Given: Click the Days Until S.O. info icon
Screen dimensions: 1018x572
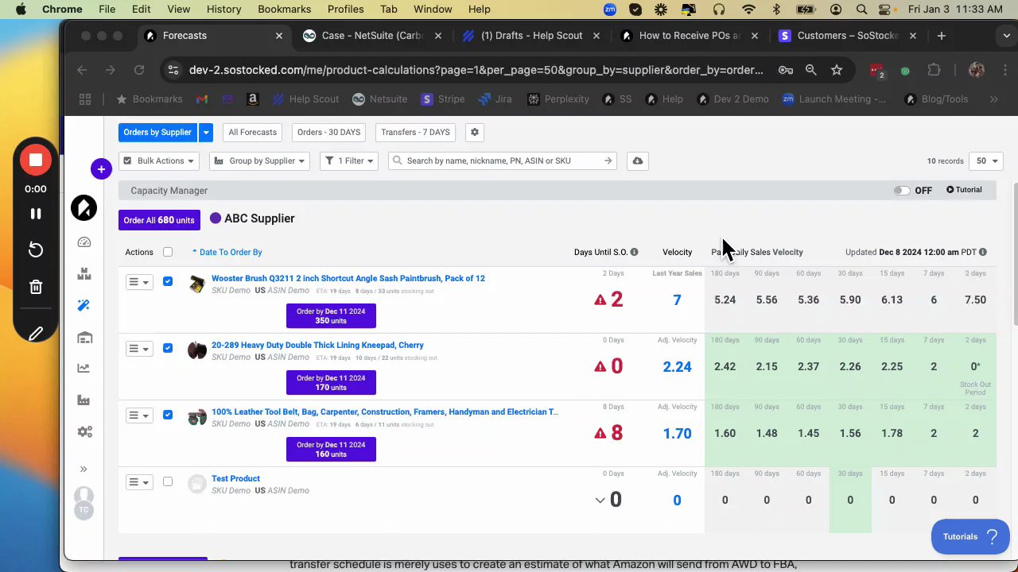Looking at the screenshot, I should [634, 253].
